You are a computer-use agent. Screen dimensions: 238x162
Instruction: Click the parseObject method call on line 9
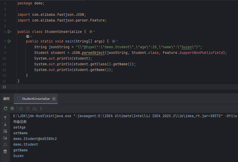pyautogui.click(x=93, y=53)
